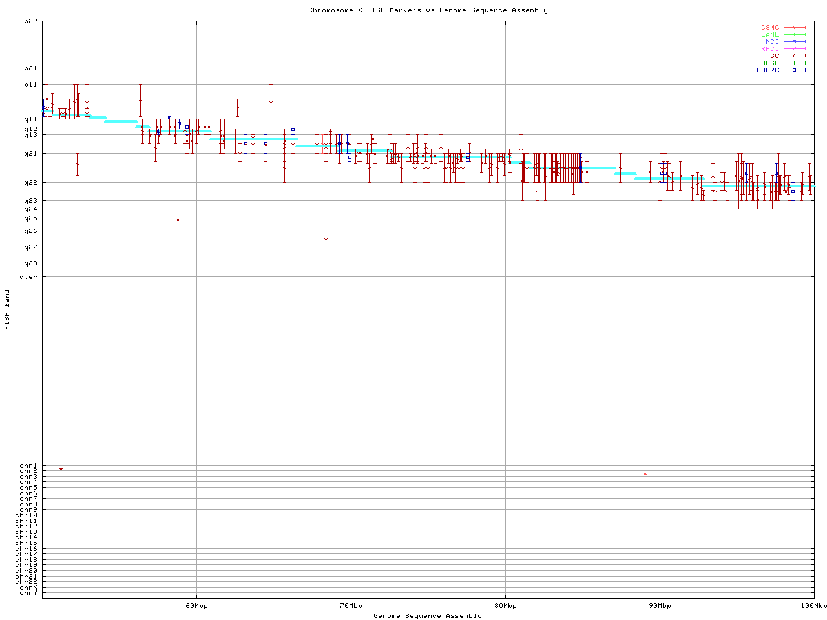
Task: Click the chart title text
Action: (428, 10)
